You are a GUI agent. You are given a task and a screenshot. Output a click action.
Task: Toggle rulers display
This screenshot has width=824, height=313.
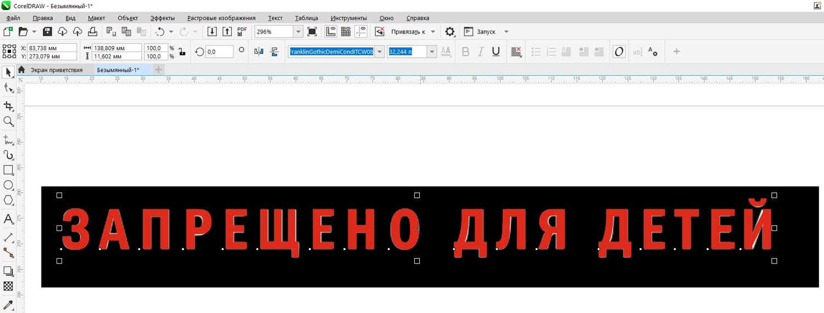pyautogui.click(x=331, y=32)
